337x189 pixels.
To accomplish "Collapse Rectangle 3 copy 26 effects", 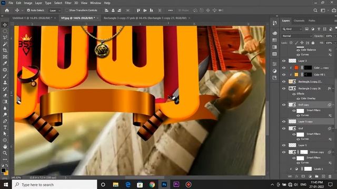I will pyautogui.click(x=333, y=88).
